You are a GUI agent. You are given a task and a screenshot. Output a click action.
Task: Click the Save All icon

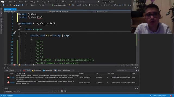coord(19,5)
